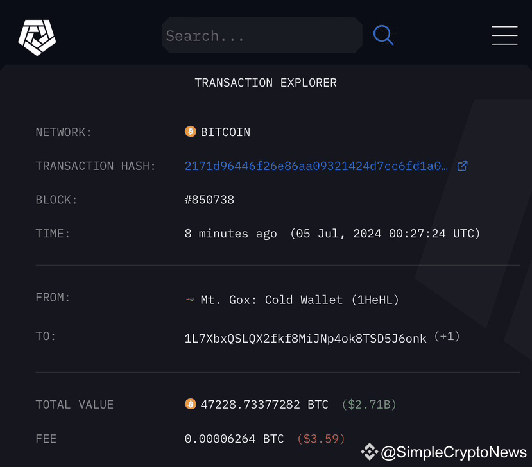The image size is (532, 467).
Task: Select the BITCOIN network label
Action: pyautogui.click(x=225, y=132)
